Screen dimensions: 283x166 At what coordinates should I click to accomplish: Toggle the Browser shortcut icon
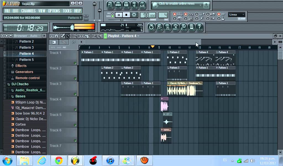click(134, 5)
